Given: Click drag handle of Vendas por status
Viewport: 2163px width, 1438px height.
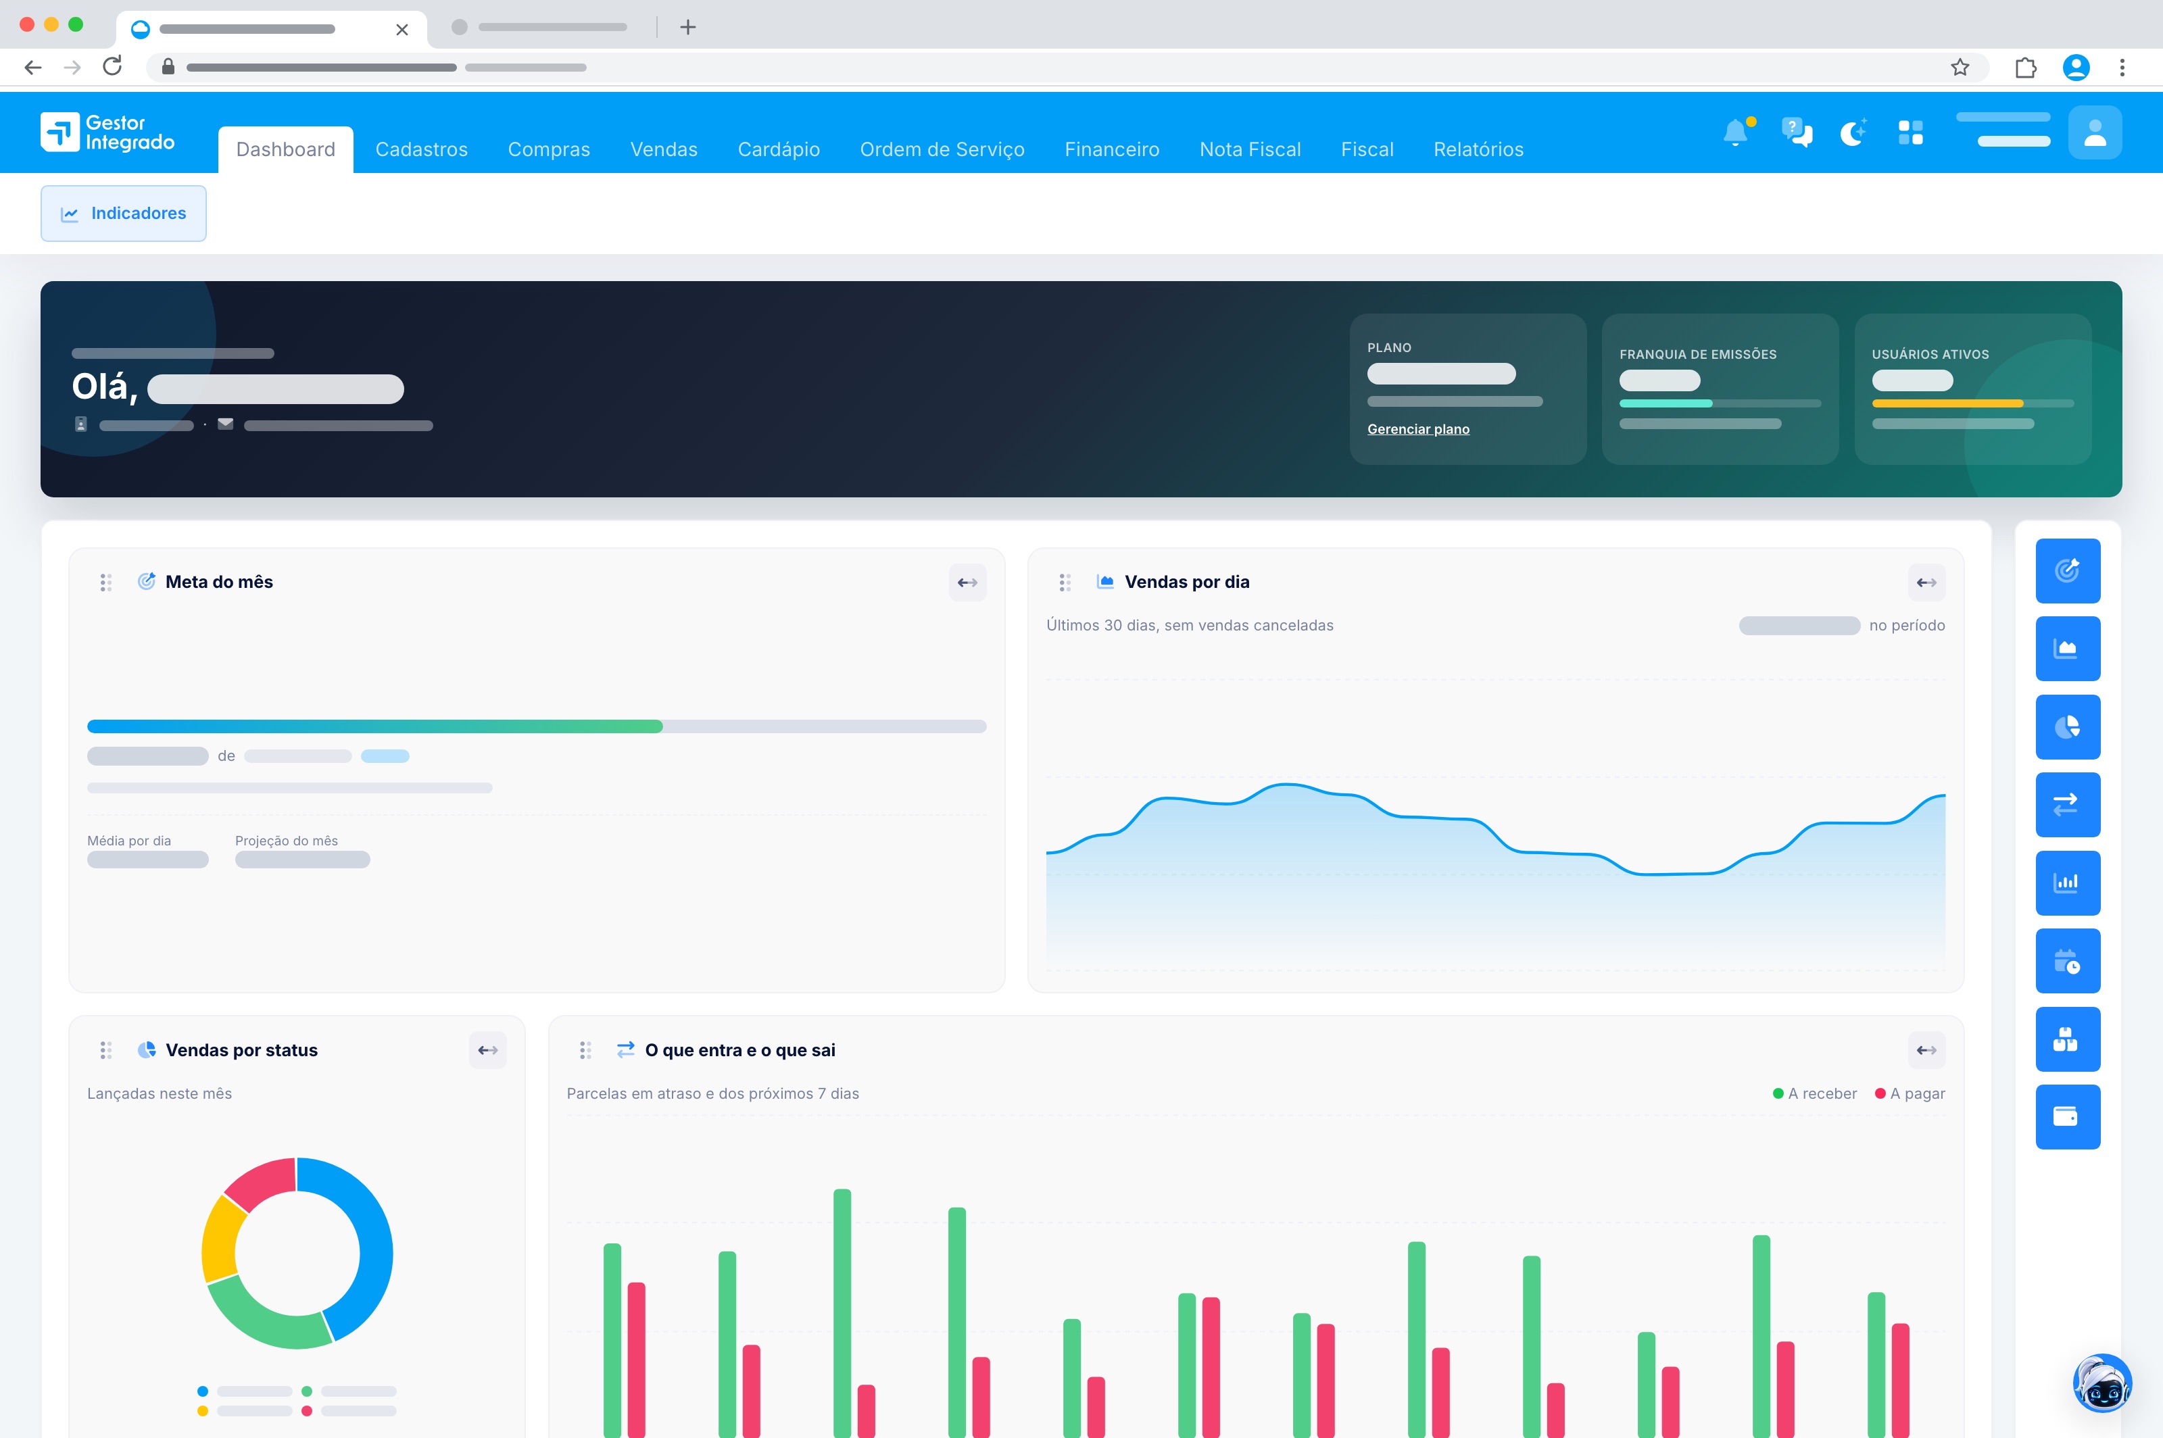Looking at the screenshot, I should tap(105, 1050).
